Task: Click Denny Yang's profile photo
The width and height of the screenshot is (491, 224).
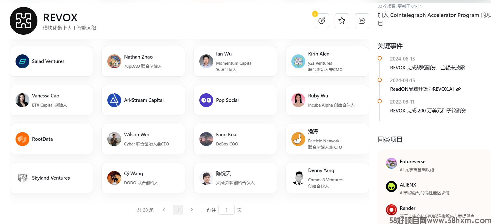Action: (x=298, y=178)
